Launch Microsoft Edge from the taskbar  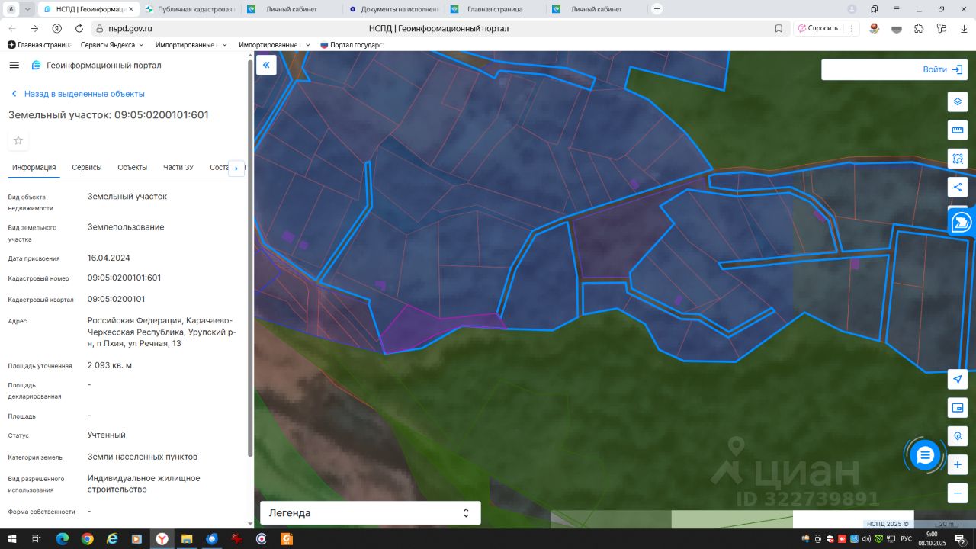pos(63,539)
